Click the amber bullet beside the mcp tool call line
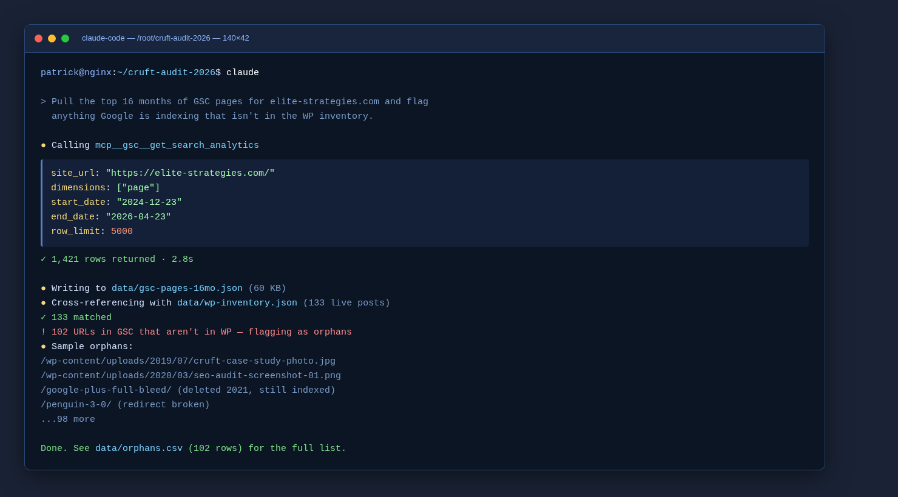 (43, 145)
